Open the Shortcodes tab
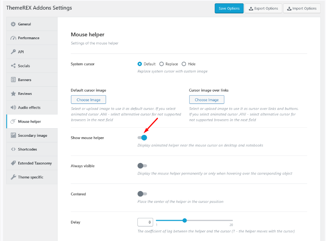The image size is (326, 241). point(32,149)
